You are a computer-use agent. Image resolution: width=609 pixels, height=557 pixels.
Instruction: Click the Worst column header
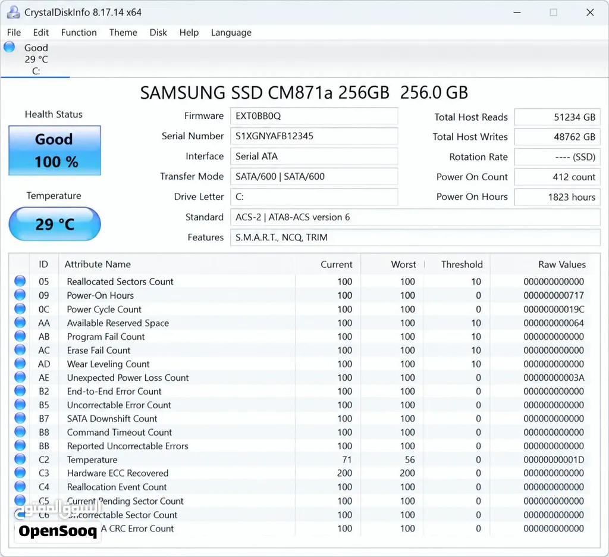393,264
